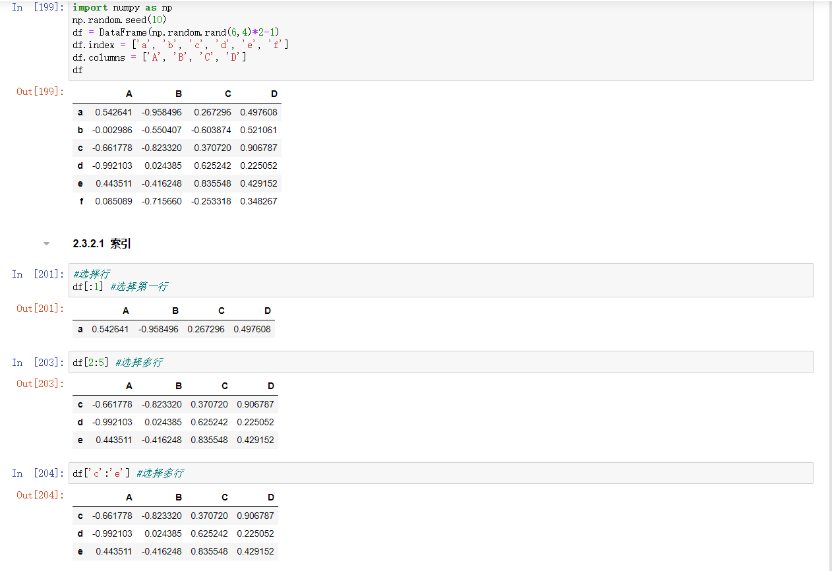Click 0.429152 in the Out[203] table
Image resolution: width=832 pixels, height=571 pixels.
[x=255, y=440]
